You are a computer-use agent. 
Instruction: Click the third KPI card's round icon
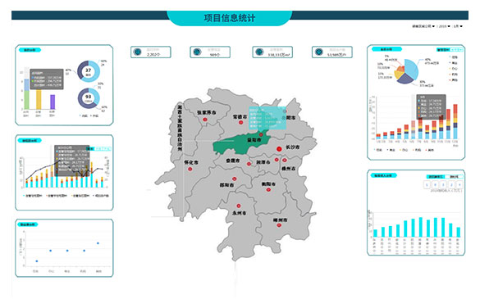click(259, 52)
